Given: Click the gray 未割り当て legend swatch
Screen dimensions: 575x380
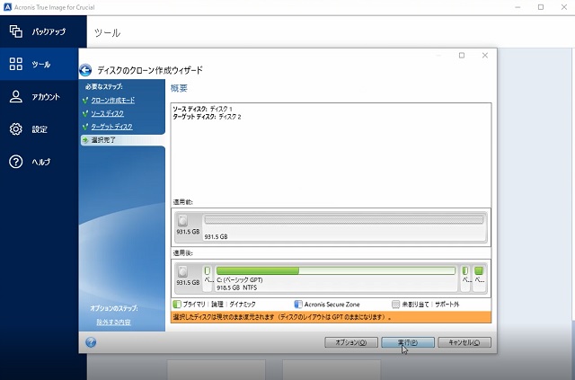Looking at the screenshot, I should coord(395,304).
